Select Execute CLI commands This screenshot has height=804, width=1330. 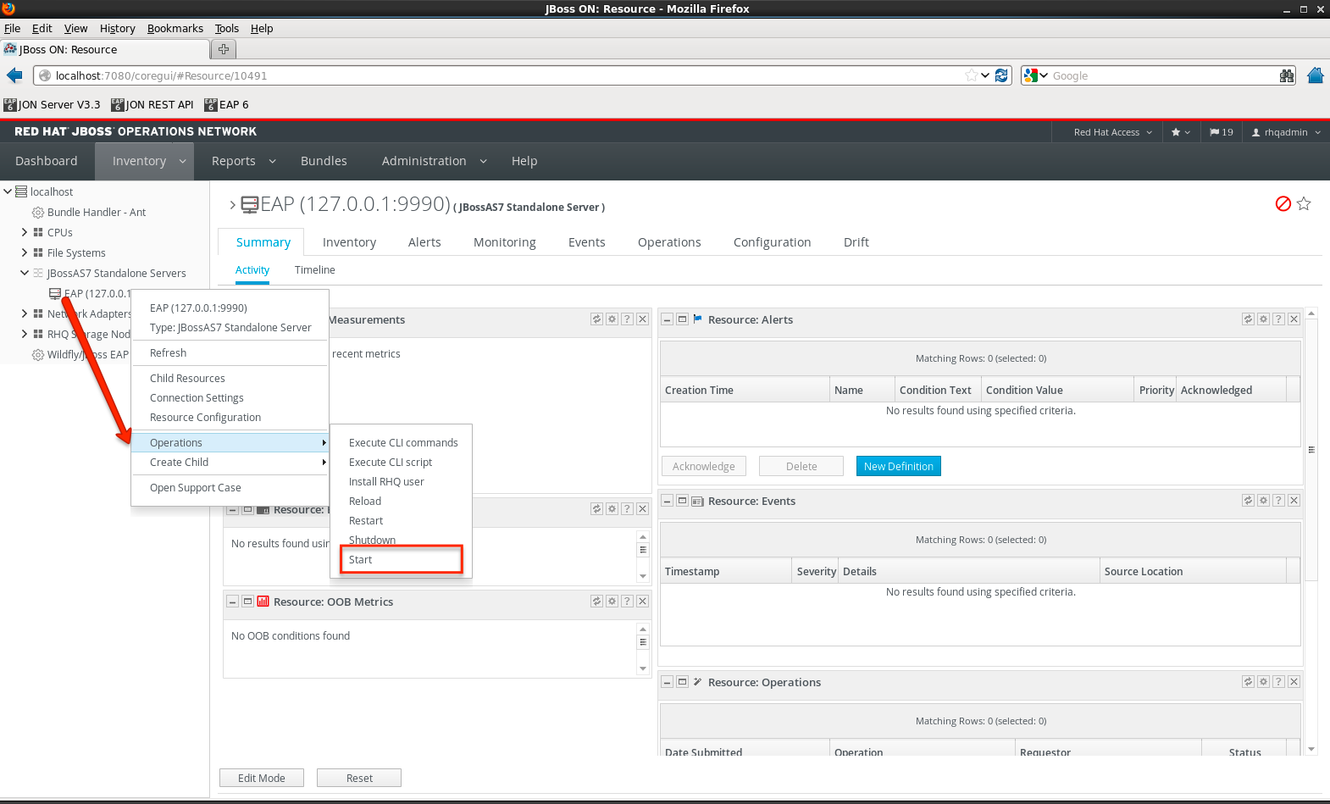402,442
